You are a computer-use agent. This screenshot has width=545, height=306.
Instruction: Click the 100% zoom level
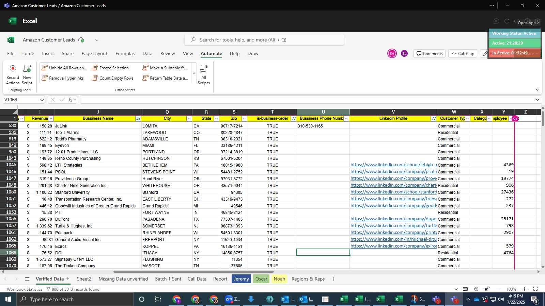[x=511, y=289]
